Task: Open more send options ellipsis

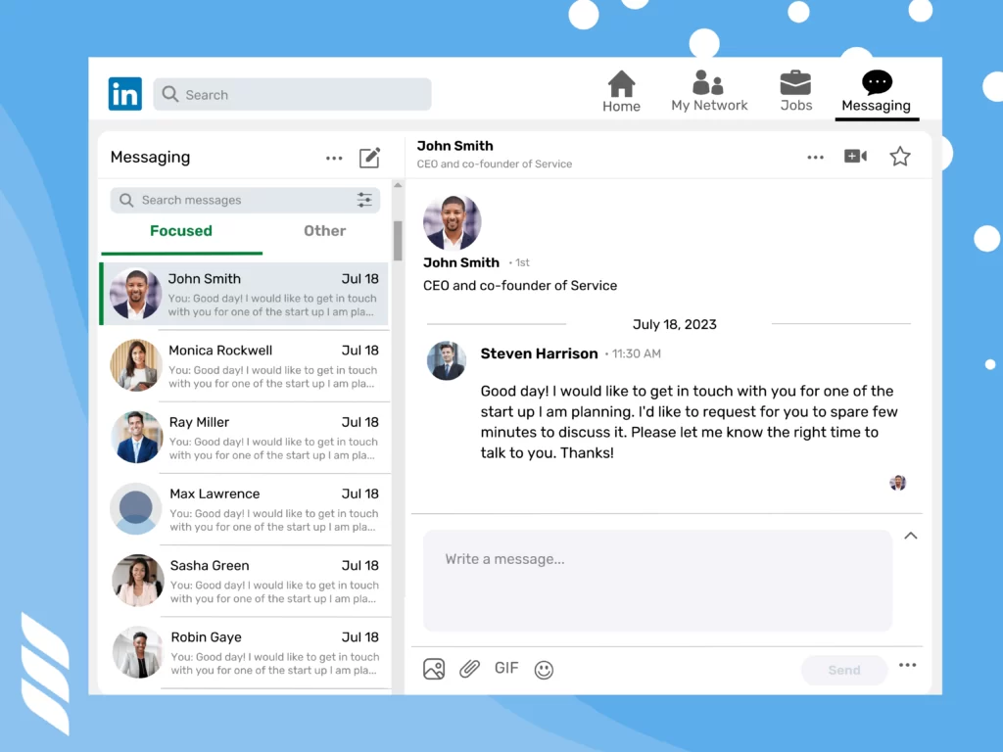Action: point(907,665)
